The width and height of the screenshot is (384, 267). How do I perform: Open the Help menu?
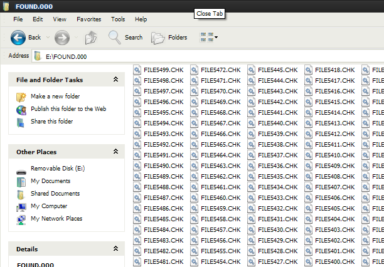141,19
